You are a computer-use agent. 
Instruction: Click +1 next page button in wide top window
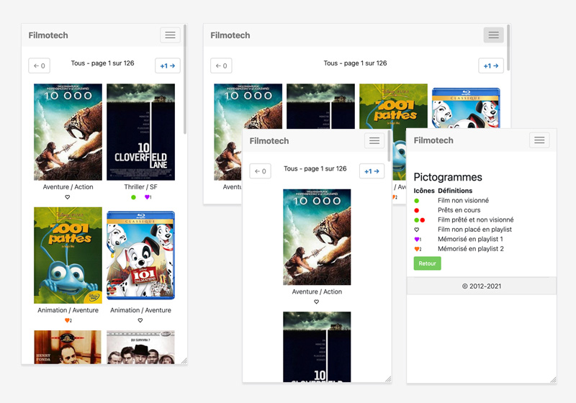pos(491,65)
